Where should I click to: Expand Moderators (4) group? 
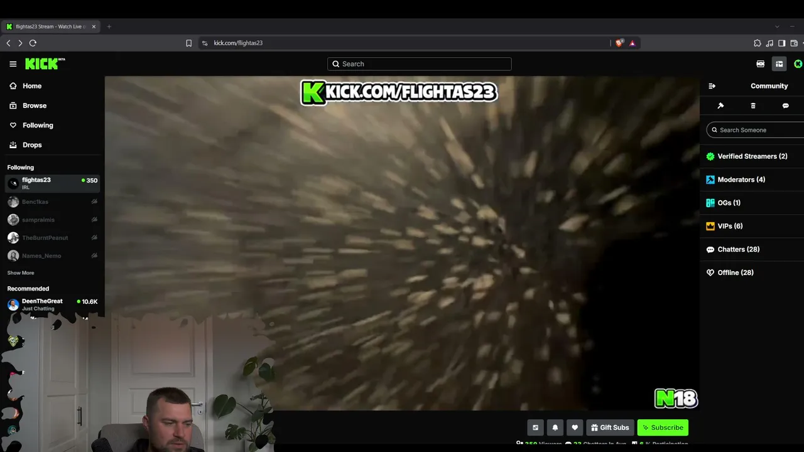pos(752,180)
